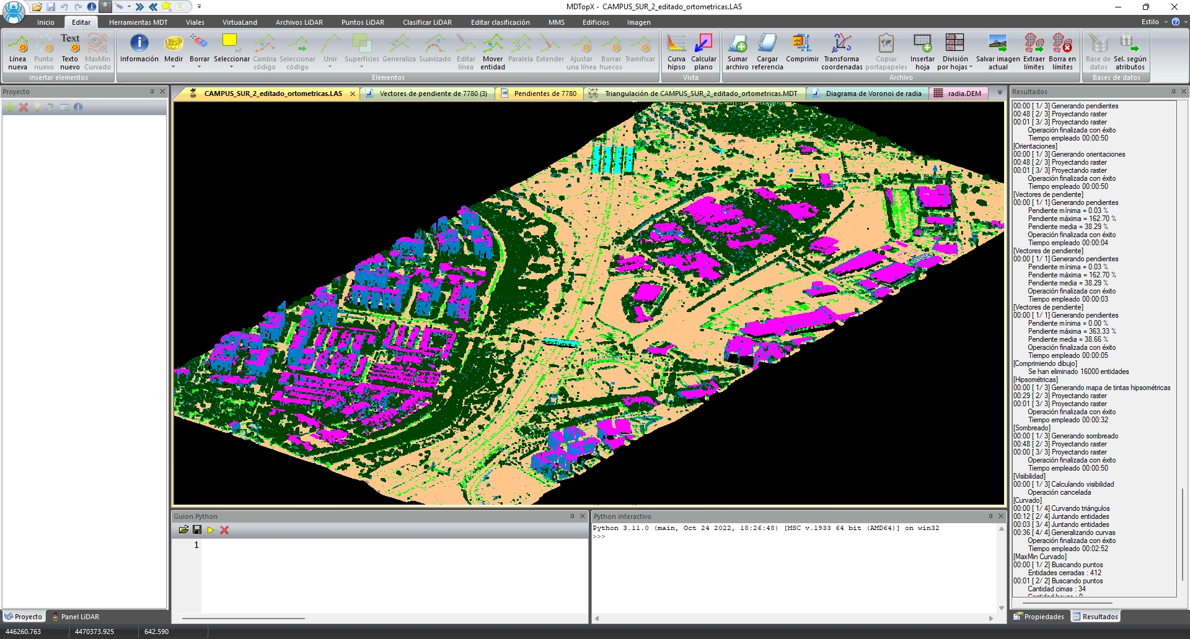
Task: Click the Python interactivo prompt
Action: point(599,537)
